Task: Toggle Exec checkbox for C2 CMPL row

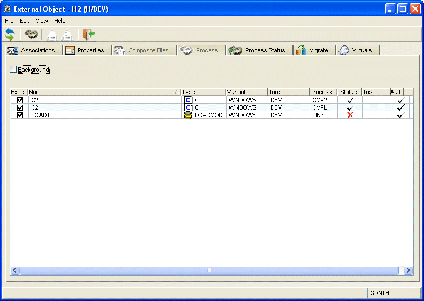Action: pos(20,107)
